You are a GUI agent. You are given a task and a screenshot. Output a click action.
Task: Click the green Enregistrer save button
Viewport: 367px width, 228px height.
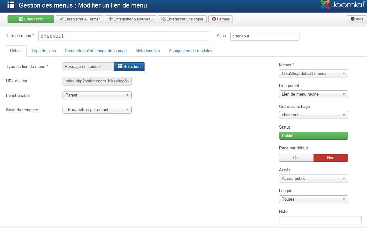[31, 19]
